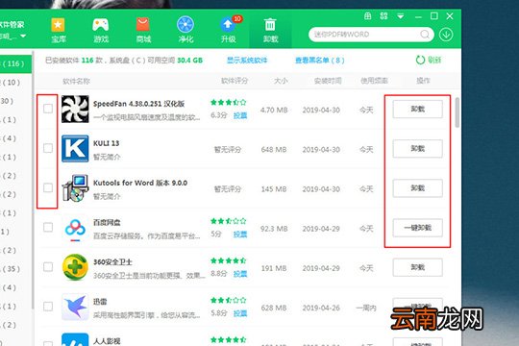The image size is (519, 346).
Task: Click the 360安全卫士 star rating
Action: pyautogui.click(x=229, y=260)
